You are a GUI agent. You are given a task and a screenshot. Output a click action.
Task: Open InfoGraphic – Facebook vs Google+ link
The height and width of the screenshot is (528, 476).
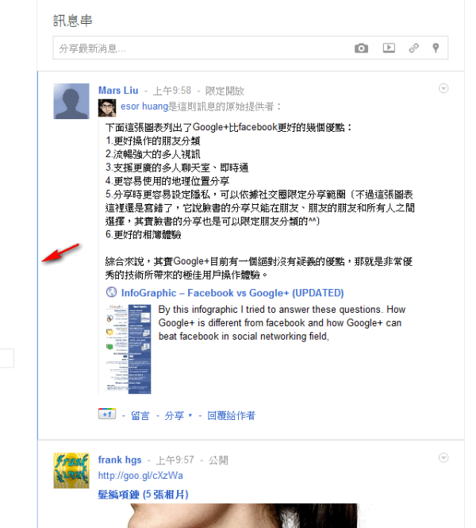pos(232,293)
